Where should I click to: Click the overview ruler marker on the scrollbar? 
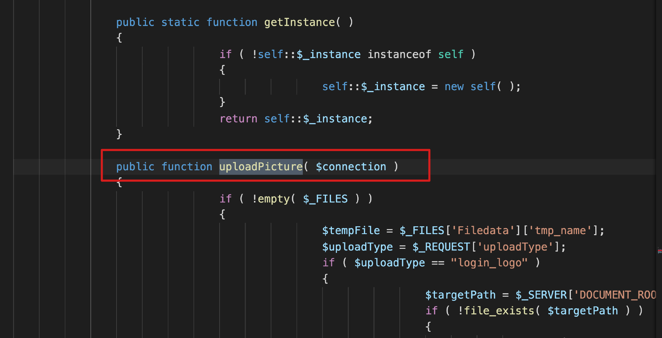click(x=659, y=251)
